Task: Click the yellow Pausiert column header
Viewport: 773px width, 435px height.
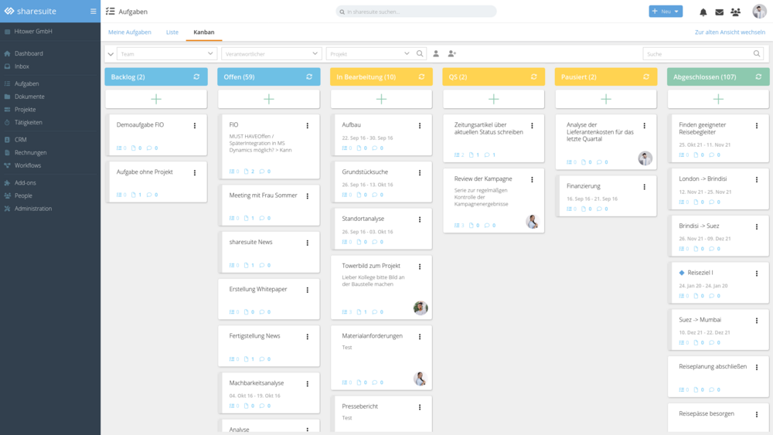Action: click(594, 77)
